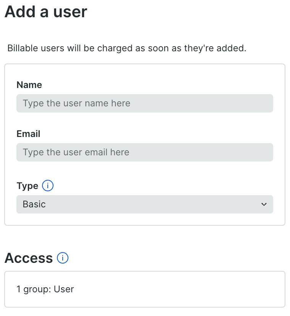290x316 pixels.
Task: Open the "1 group: User" access box
Action: pyautogui.click(x=145, y=289)
